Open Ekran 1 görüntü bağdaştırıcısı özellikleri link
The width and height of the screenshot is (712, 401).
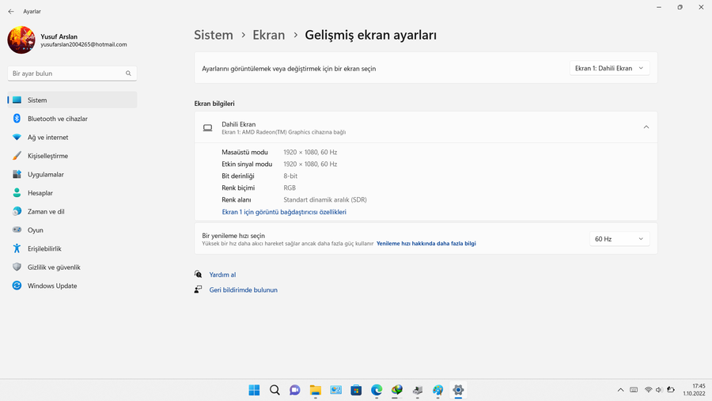coord(284,212)
